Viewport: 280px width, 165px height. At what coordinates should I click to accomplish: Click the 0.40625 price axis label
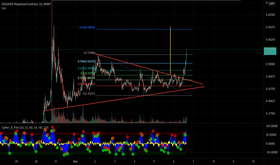(x=270, y=101)
